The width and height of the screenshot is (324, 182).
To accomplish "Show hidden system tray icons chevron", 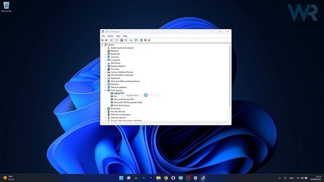I will [280, 178].
